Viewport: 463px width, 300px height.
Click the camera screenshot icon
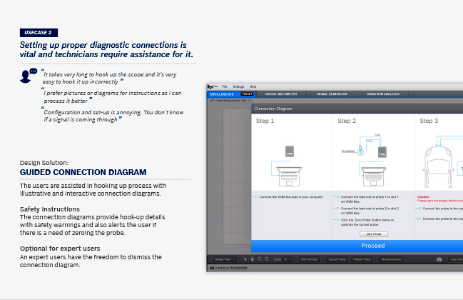pyautogui.click(x=439, y=259)
